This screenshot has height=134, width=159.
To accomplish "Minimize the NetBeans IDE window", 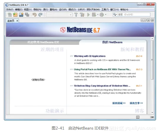I will click(139, 4).
